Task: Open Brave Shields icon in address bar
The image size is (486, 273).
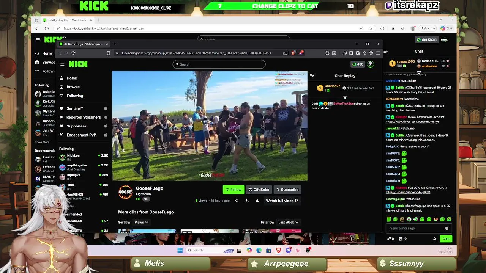Action: coord(293,53)
